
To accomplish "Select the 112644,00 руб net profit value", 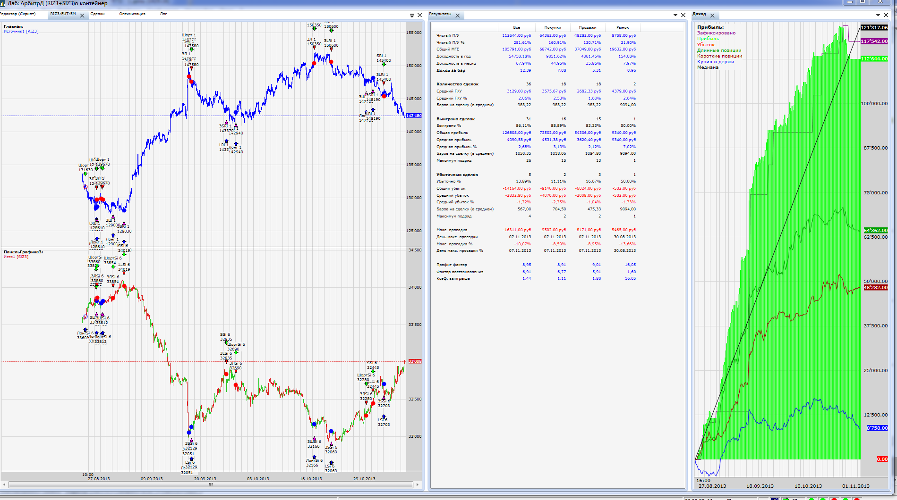I will (x=516, y=35).
